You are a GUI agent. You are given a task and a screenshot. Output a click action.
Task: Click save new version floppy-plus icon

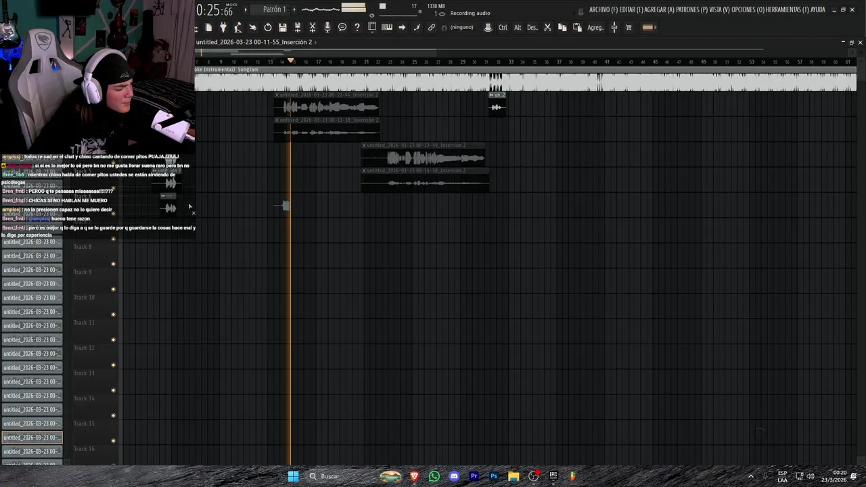pos(298,28)
